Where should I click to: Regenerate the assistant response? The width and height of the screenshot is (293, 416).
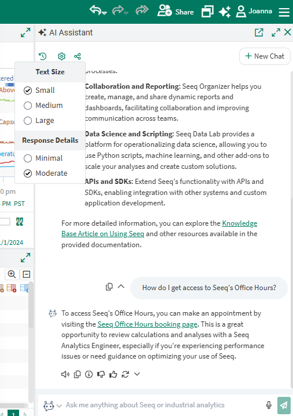[x=125, y=374]
